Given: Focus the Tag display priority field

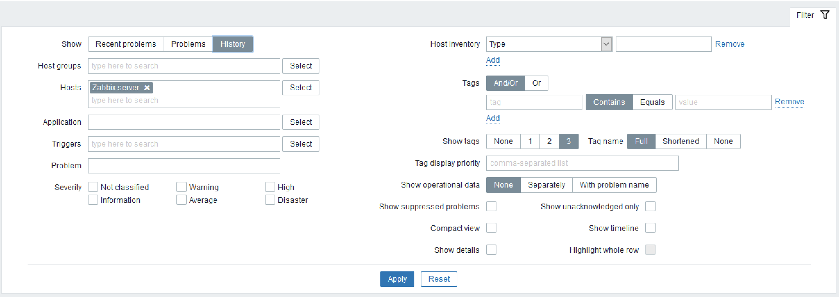Looking at the screenshot, I should 582,163.
